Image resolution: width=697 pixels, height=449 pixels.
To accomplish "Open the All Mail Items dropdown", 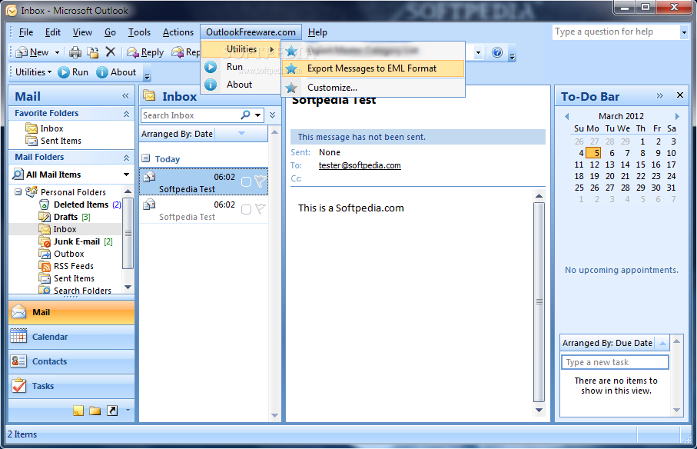I will [x=126, y=175].
